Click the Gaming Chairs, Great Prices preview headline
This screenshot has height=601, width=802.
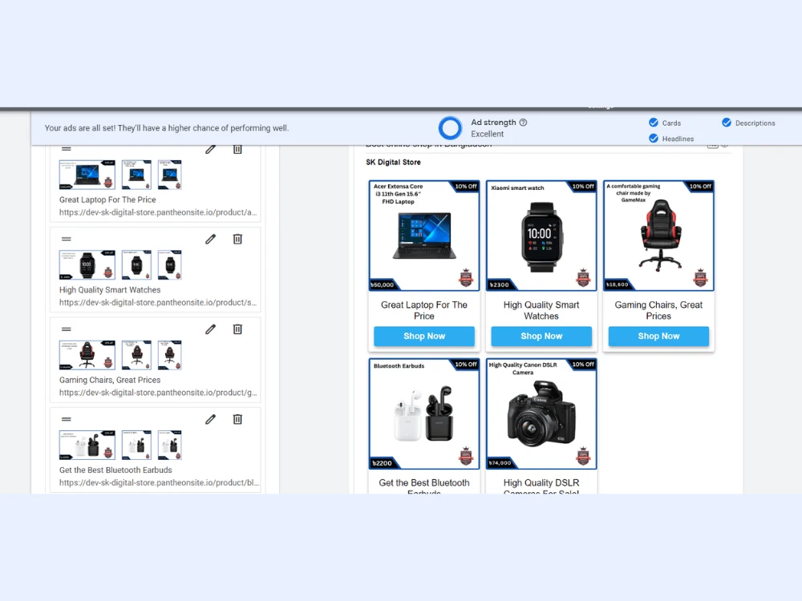pos(658,310)
